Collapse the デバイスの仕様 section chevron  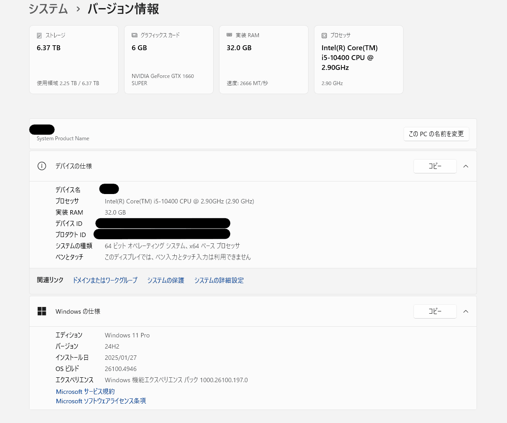466,166
